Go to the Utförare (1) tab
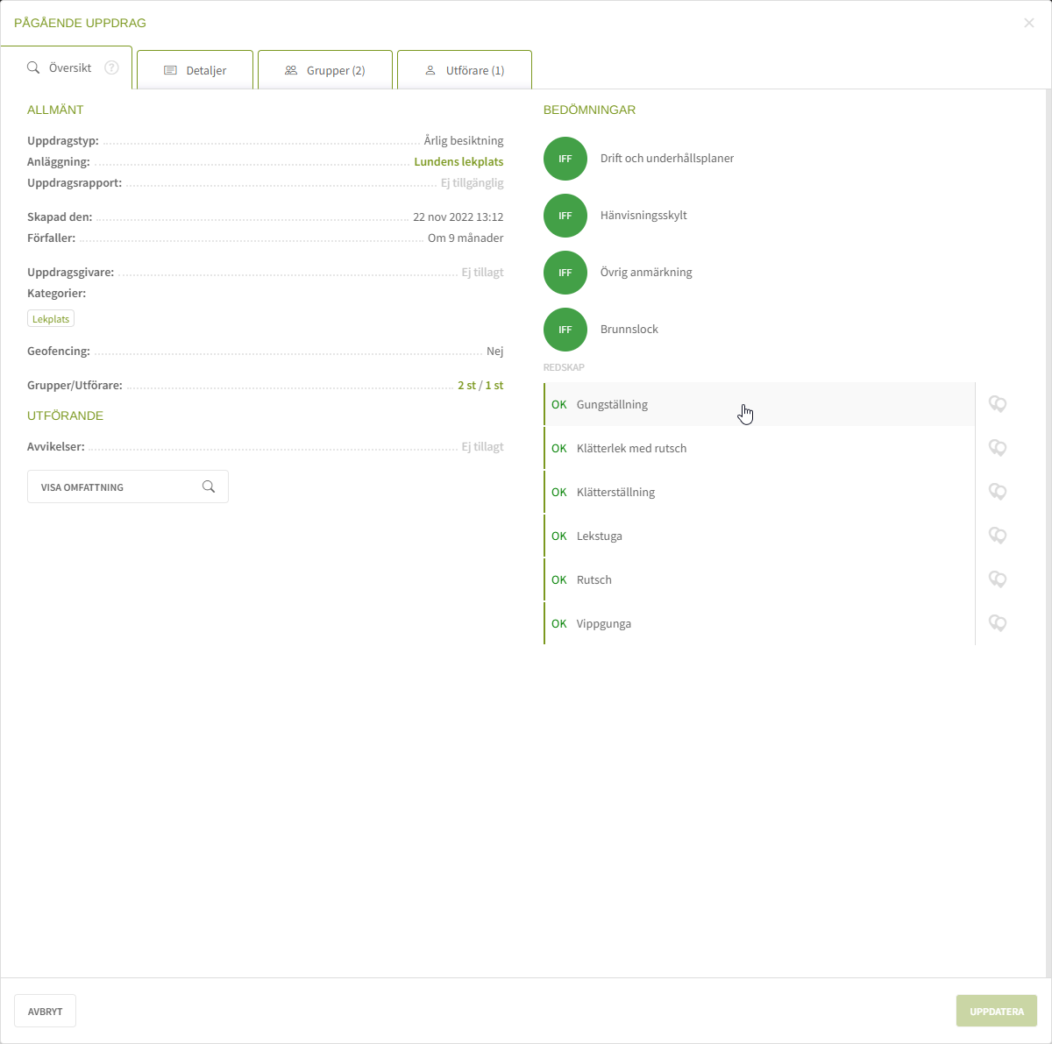The image size is (1052, 1044). pyautogui.click(x=465, y=70)
